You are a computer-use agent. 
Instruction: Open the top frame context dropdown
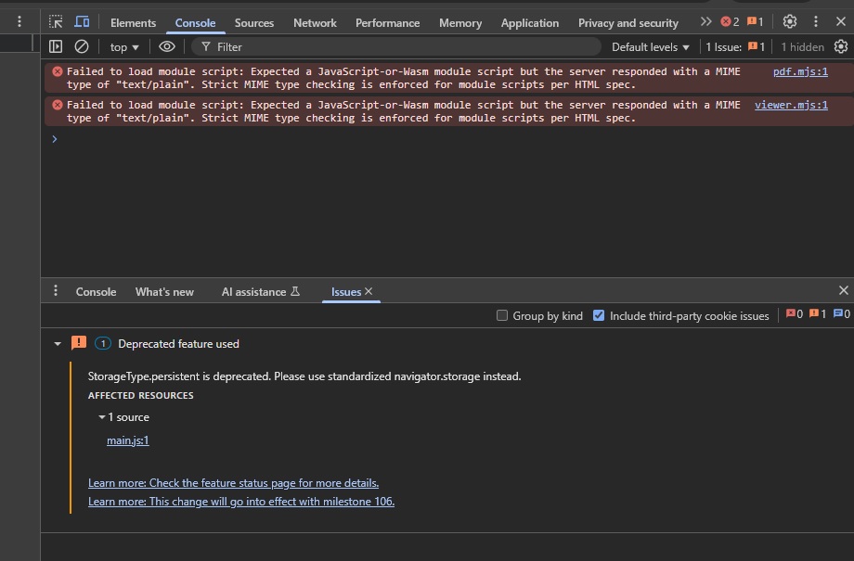pos(123,46)
